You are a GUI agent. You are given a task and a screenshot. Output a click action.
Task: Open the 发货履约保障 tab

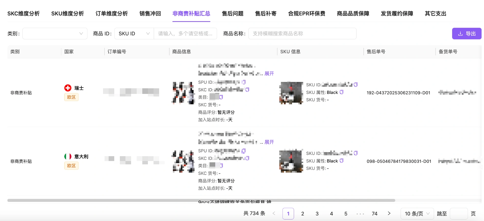pos(397,14)
